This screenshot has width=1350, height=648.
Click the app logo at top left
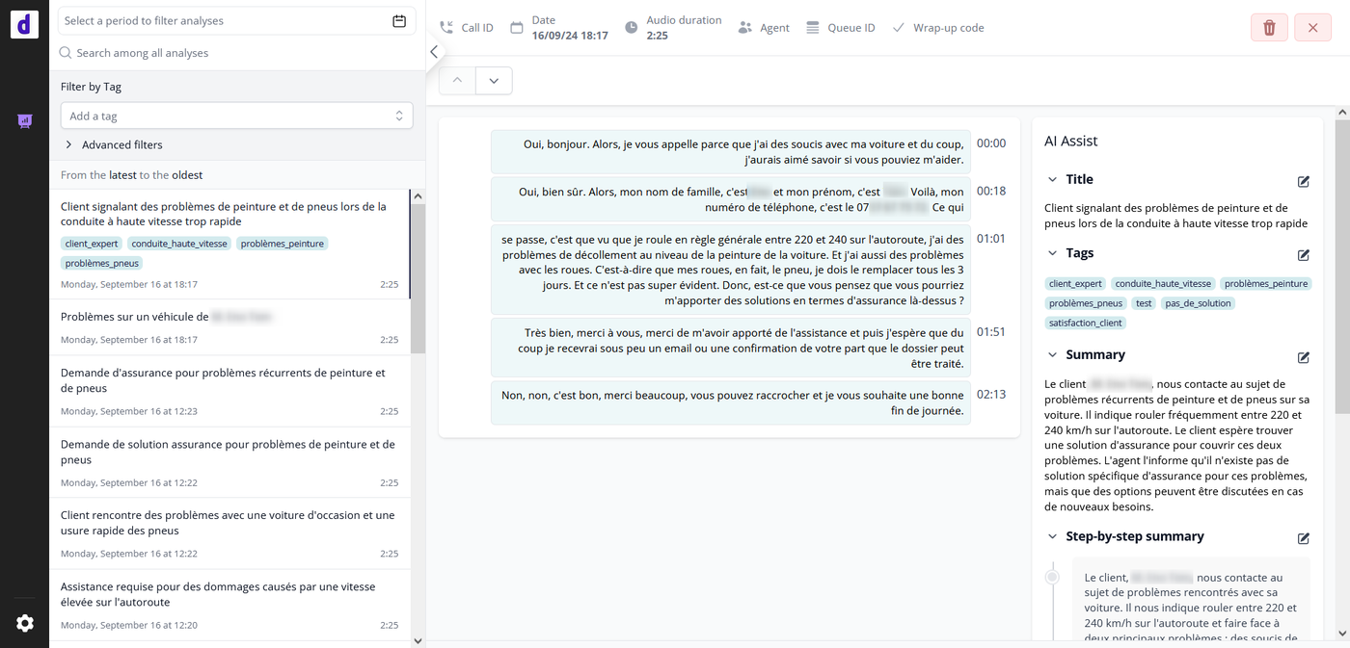(x=25, y=24)
